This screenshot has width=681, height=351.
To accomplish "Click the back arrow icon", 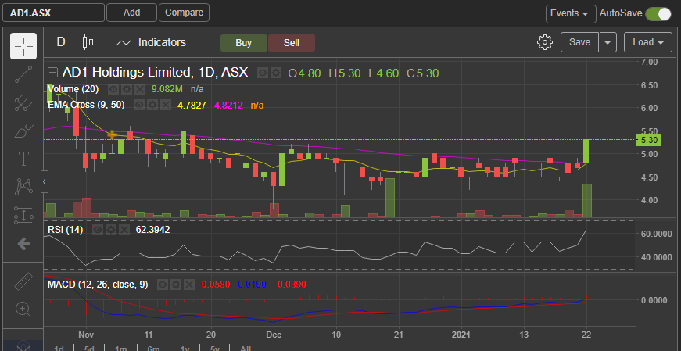I will tap(23, 244).
